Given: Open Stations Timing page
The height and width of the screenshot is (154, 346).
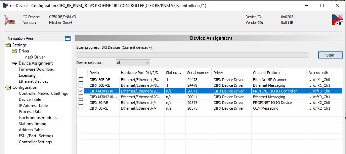Looking at the screenshot, I should [x=33, y=124].
